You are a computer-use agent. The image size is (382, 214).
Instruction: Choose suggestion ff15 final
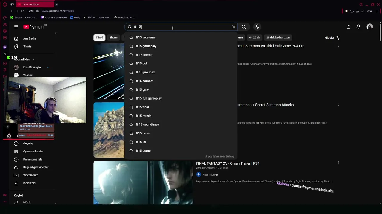tap(181, 107)
